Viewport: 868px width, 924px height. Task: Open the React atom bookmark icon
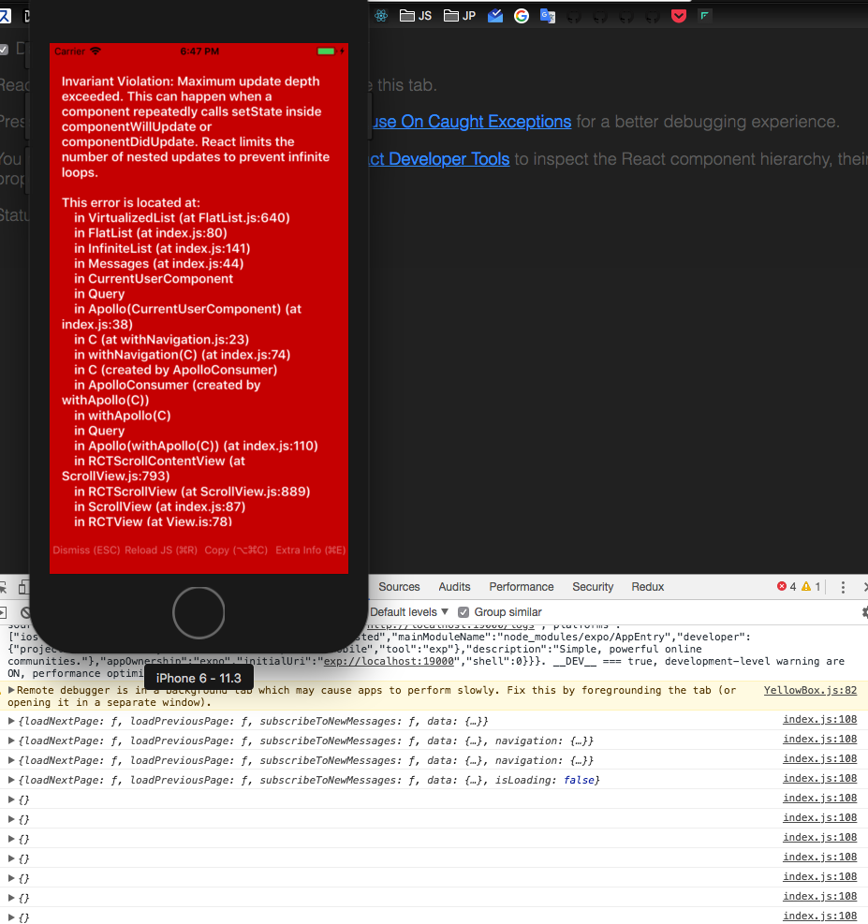pyautogui.click(x=381, y=16)
